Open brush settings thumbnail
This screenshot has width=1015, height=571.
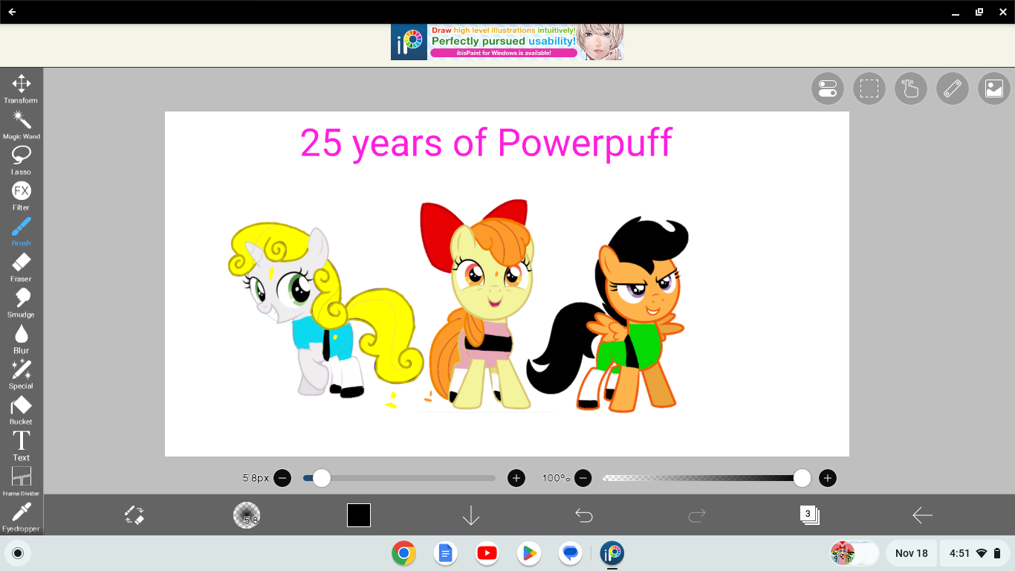coord(247,515)
